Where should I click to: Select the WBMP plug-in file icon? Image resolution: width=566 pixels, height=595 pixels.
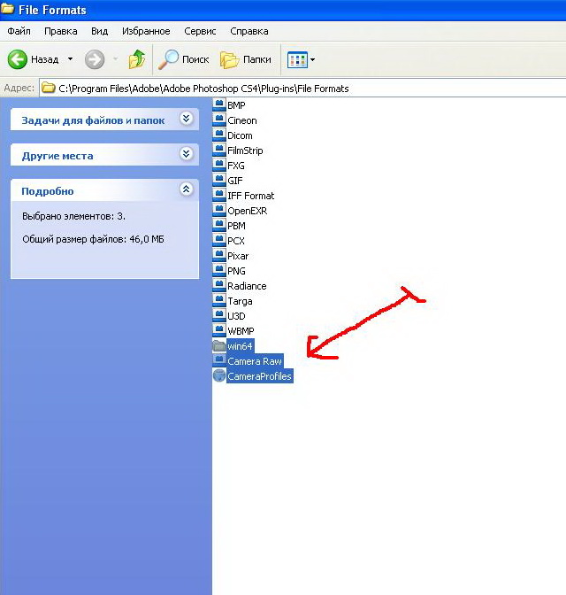(x=219, y=330)
